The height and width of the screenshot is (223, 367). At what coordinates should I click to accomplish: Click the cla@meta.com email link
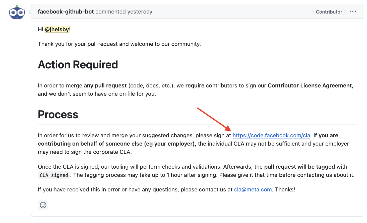click(x=253, y=190)
